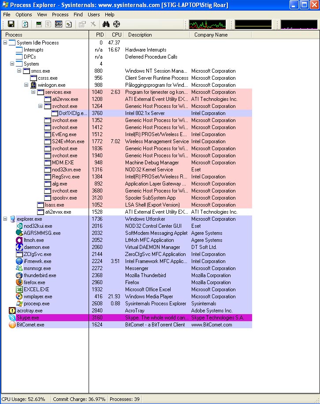Click the DLL/Handle view toolbar icon
320x404 pixels.
[x=69, y=24]
